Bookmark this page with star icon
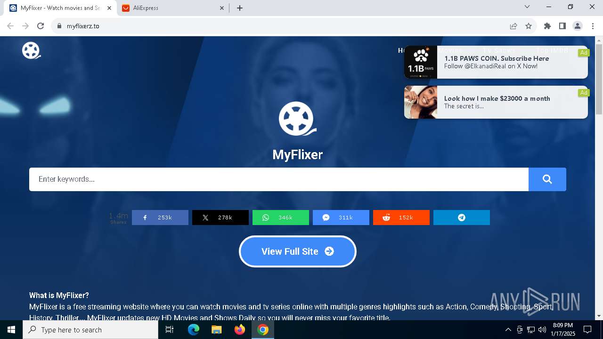The width and height of the screenshot is (603, 339). pos(529,26)
